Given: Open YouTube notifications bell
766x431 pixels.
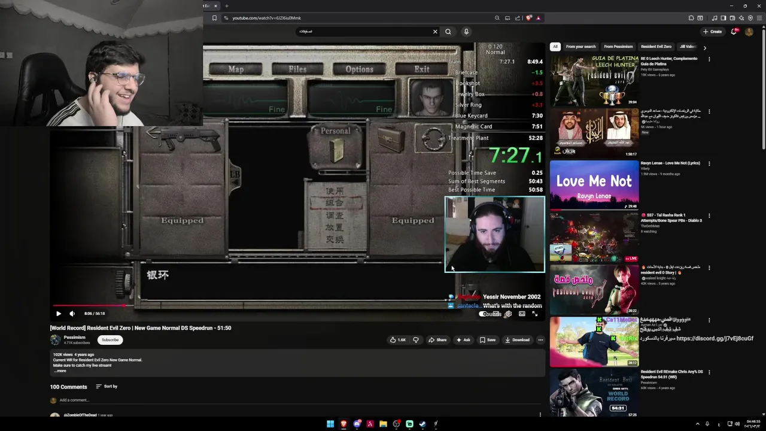Looking at the screenshot, I should (x=734, y=32).
